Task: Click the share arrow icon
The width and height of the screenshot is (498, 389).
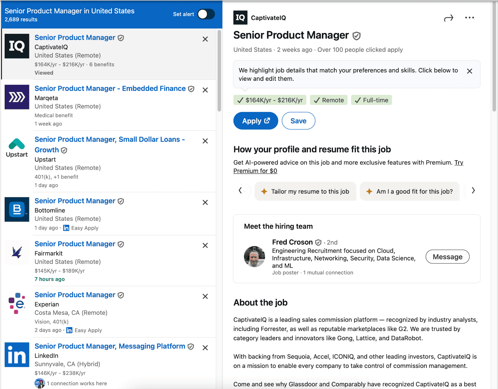Action: click(448, 18)
